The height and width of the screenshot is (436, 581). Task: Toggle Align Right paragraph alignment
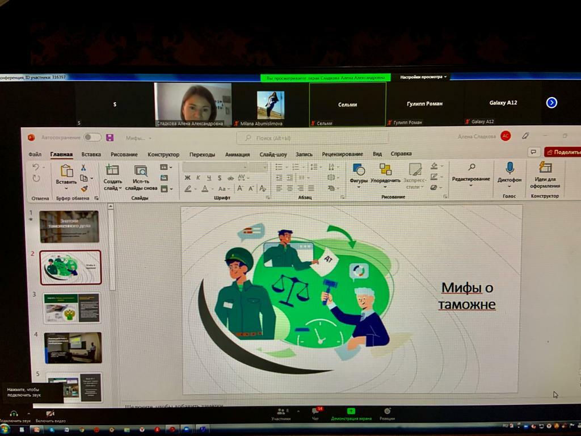tap(301, 188)
